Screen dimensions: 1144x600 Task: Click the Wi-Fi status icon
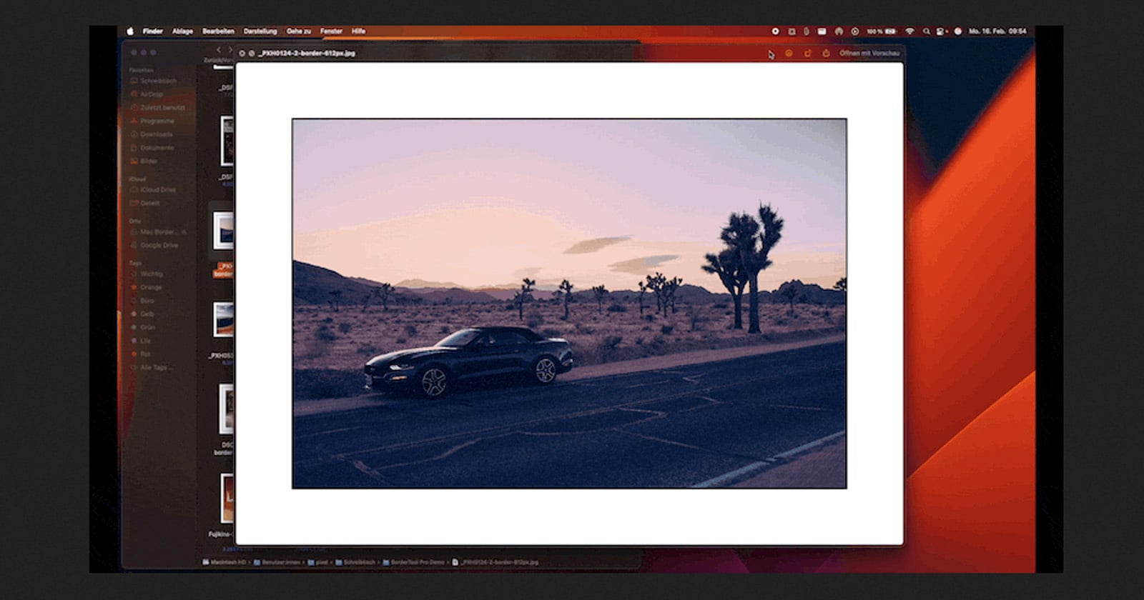909,31
